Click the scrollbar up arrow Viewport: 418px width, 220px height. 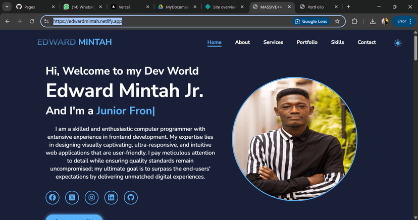coord(415,32)
